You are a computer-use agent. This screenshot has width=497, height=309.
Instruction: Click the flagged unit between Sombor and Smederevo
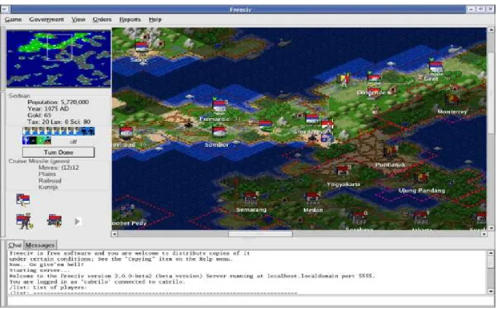[266, 125]
